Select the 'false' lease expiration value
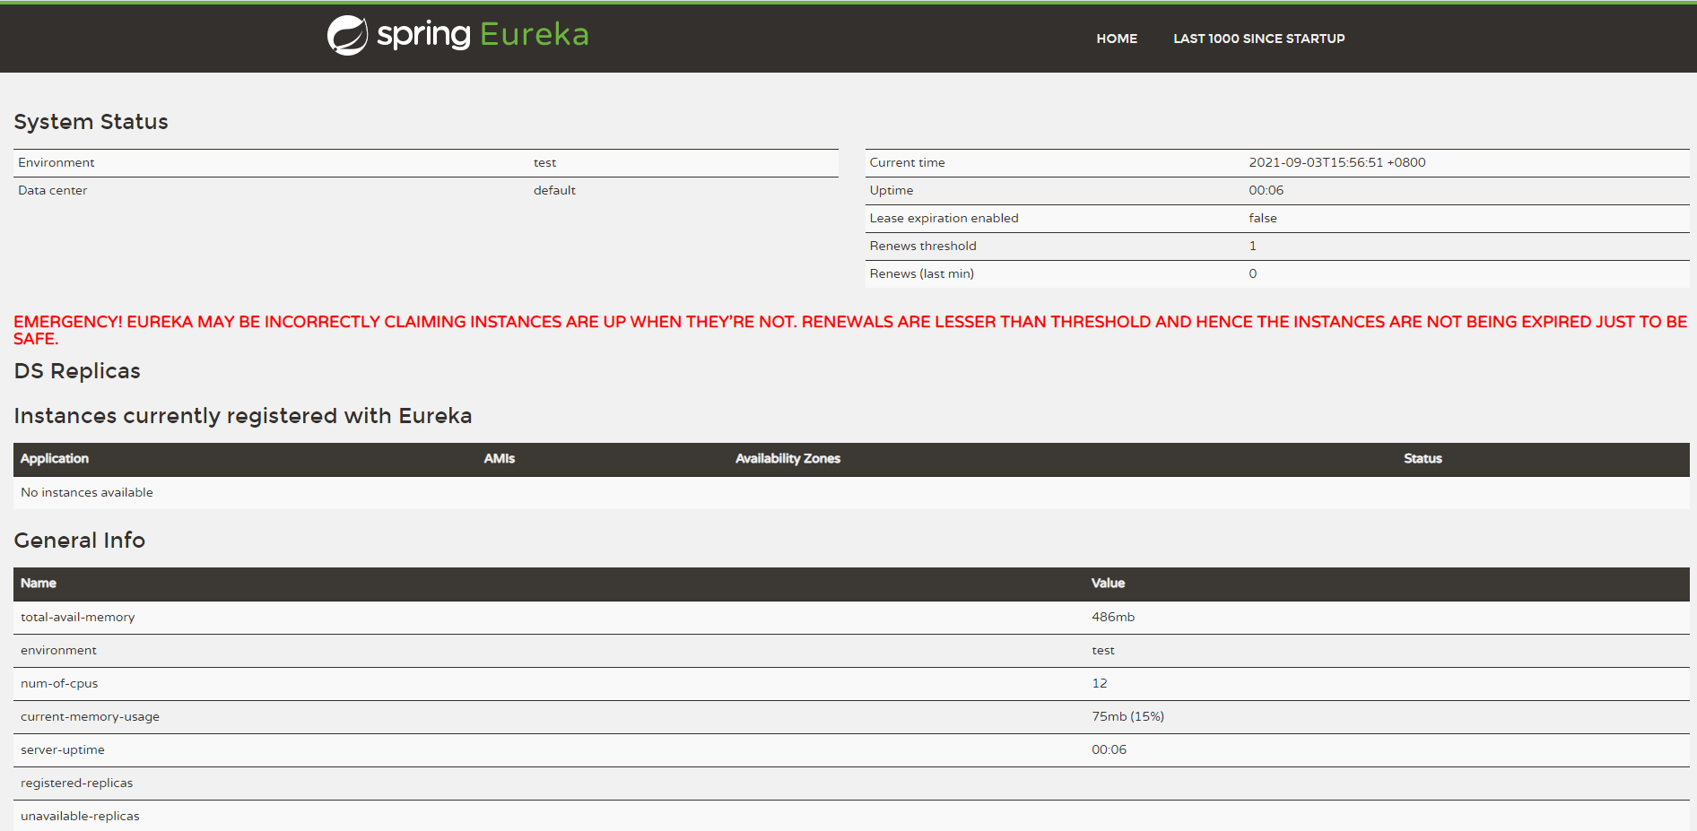Viewport: 1697px width, 831px height. click(x=1263, y=218)
